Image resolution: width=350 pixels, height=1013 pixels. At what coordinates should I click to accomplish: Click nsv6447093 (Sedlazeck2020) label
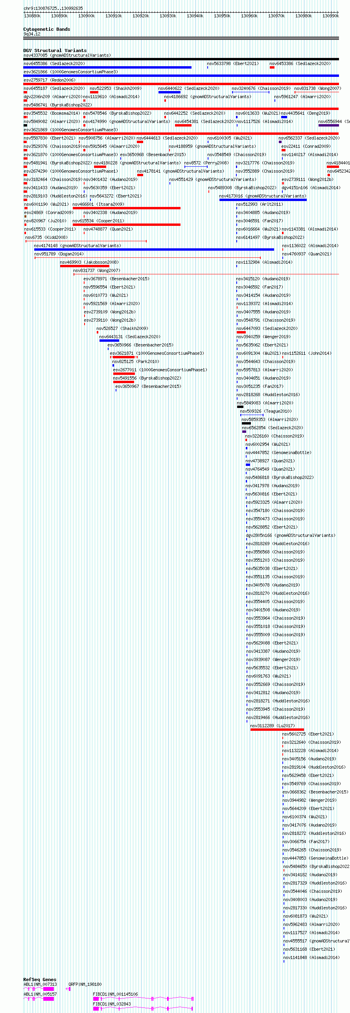tap(267, 328)
